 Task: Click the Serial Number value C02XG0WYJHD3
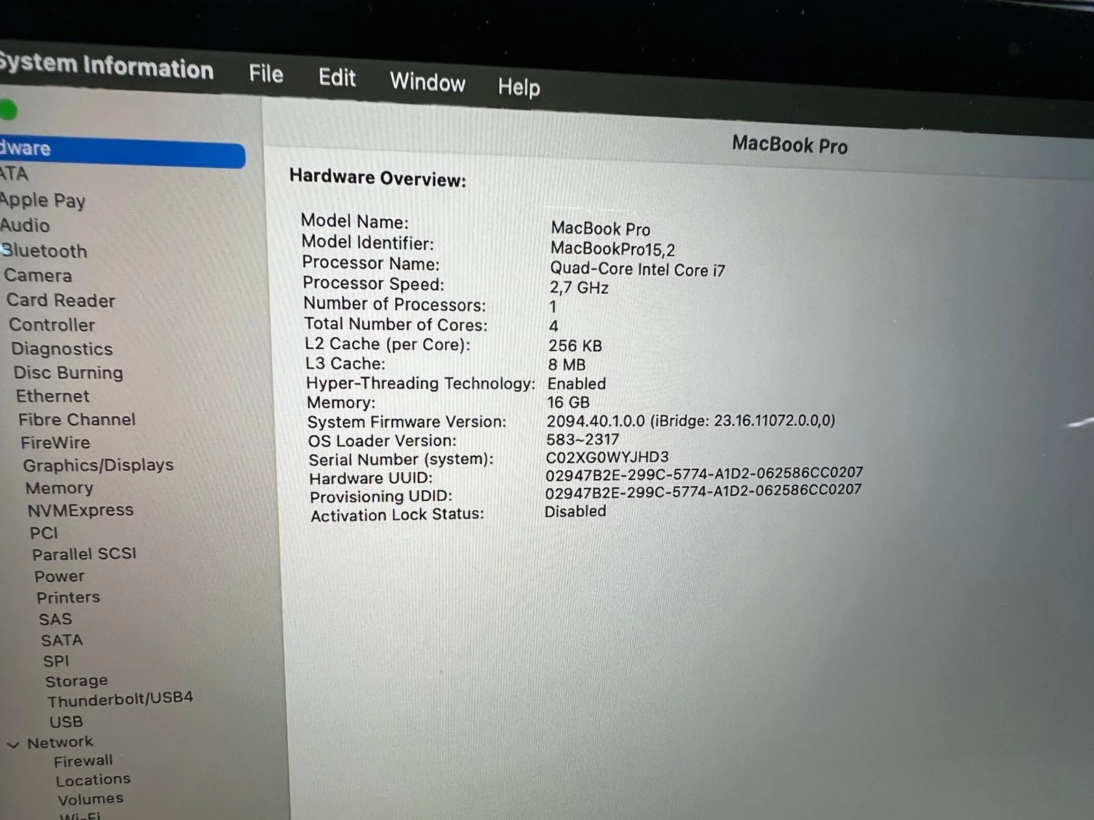pyautogui.click(x=607, y=457)
